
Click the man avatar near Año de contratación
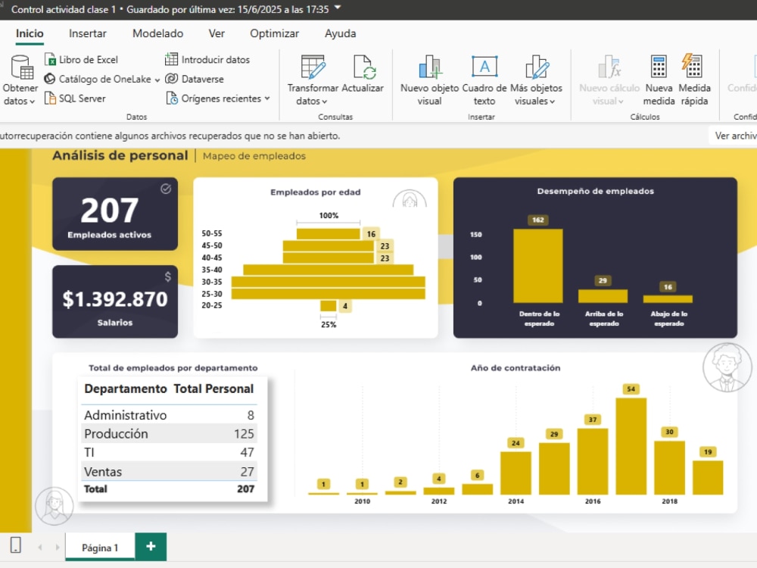point(727,367)
